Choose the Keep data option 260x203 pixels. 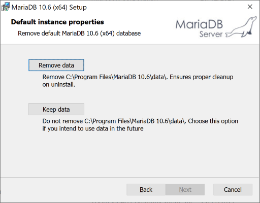click(x=56, y=109)
